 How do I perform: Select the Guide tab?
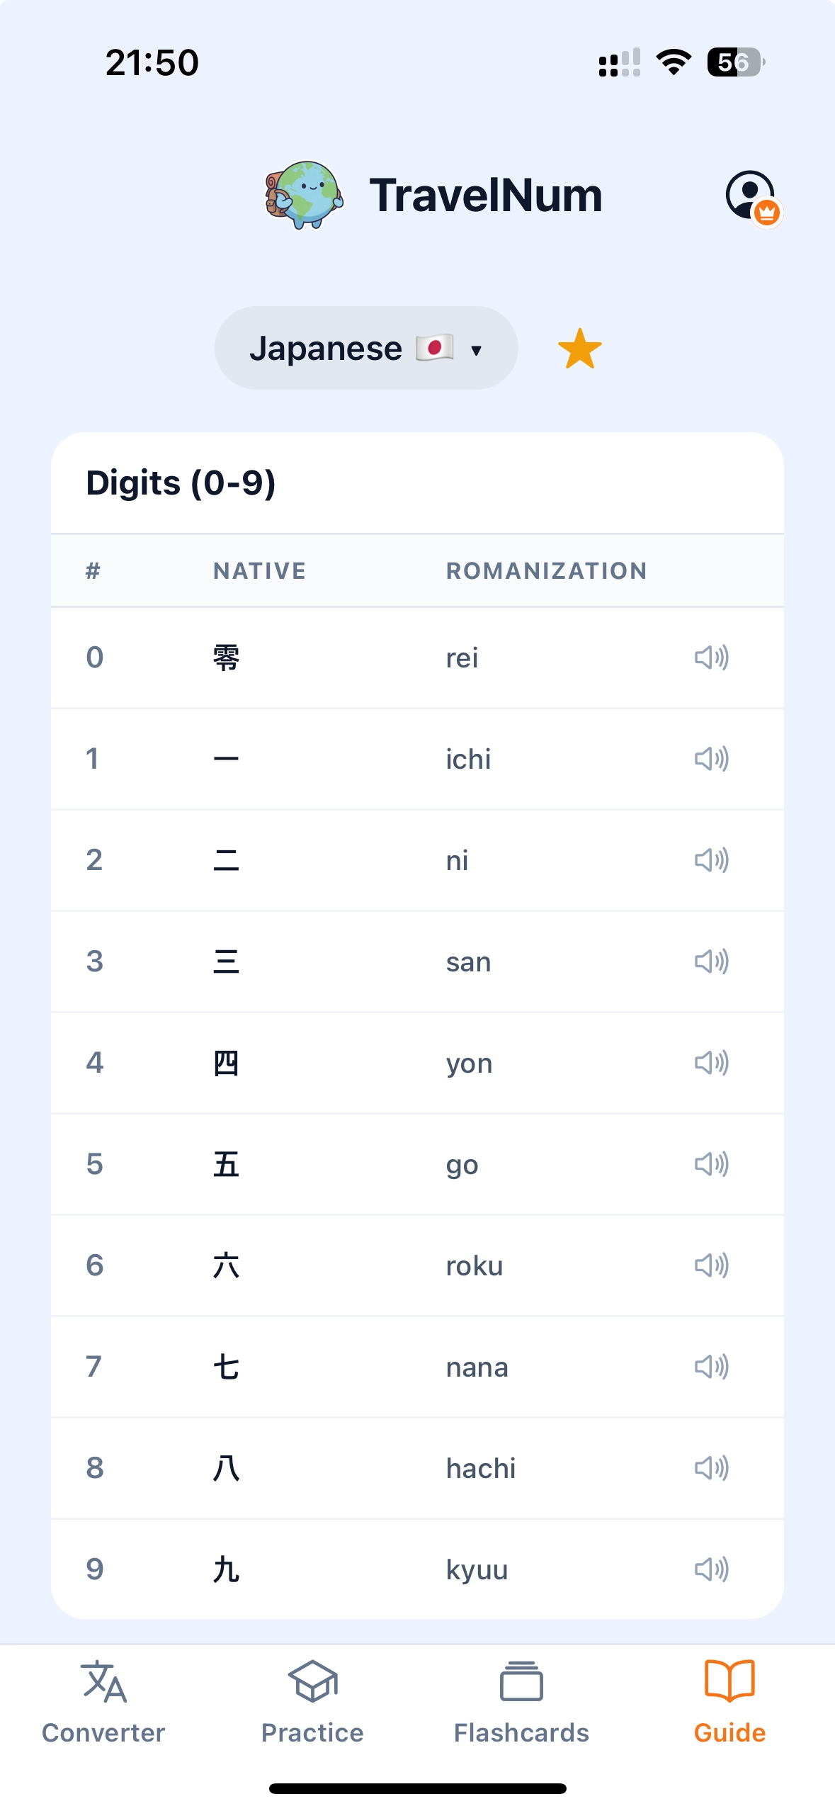pyautogui.click(x=729, y=1702)
